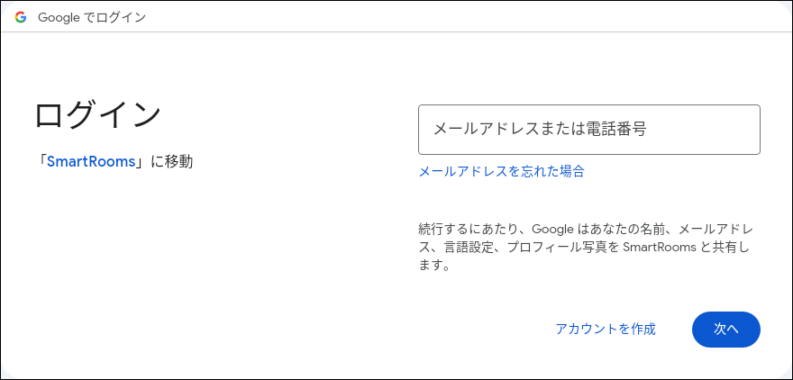This screenshot has width=793, height=380.
Task: Start creating a new Google account
Action: [x=606, y=329]
